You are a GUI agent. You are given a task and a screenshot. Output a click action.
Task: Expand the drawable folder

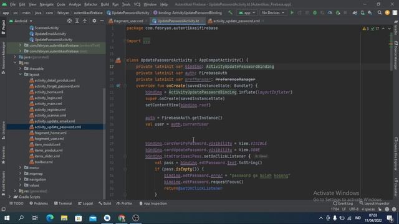20,68
